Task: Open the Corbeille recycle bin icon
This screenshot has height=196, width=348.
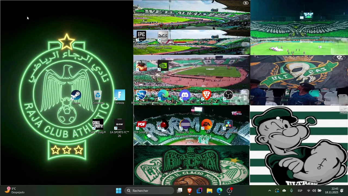Action: (98, 97)
